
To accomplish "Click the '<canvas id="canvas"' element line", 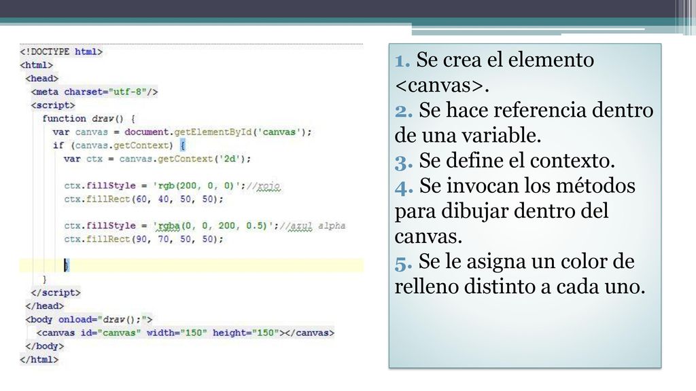I will (x=185, y=333).
